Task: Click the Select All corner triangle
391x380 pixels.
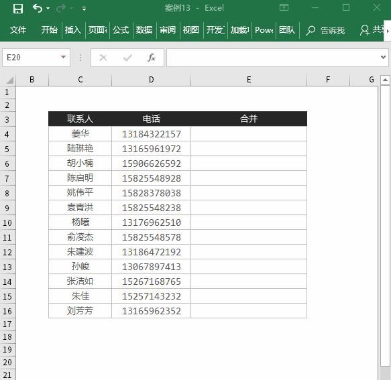Action: click(x=10, y=80)
